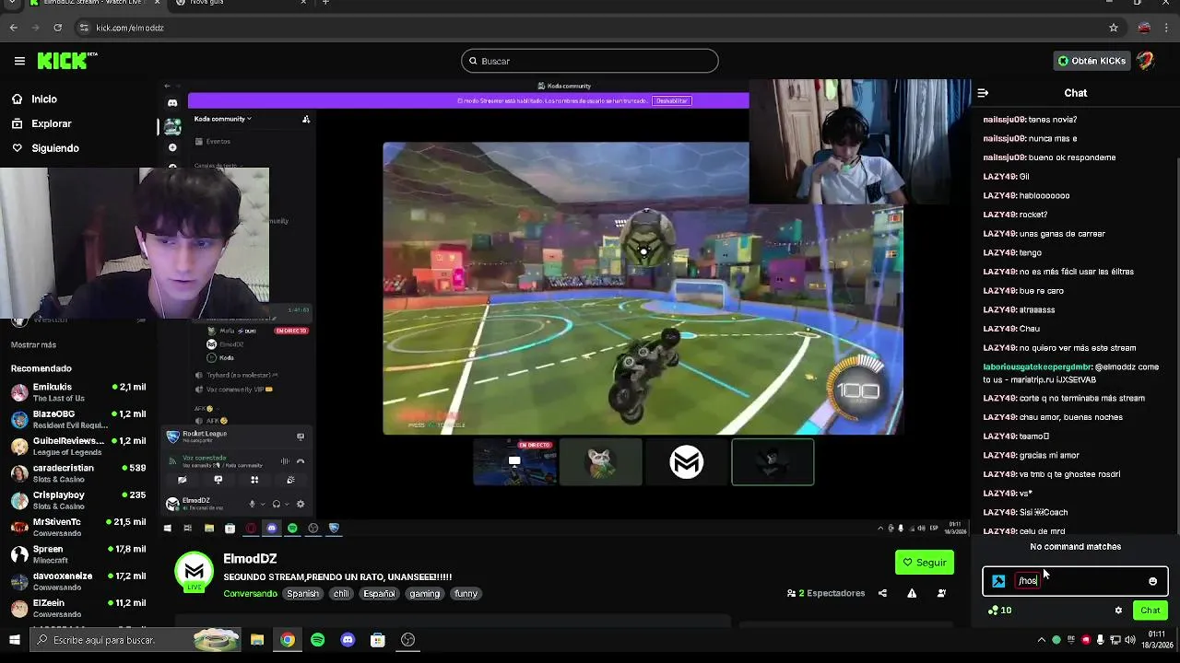Open Discord from Windows taskbar

pos(348,640)
